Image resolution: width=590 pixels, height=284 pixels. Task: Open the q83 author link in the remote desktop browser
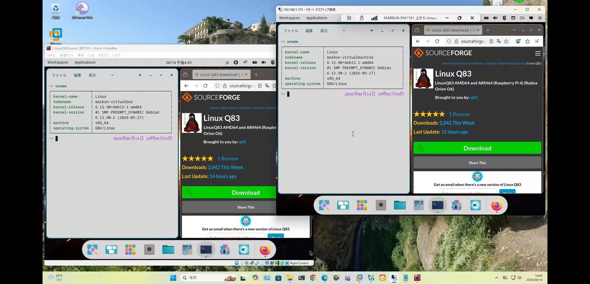(474, 97)
